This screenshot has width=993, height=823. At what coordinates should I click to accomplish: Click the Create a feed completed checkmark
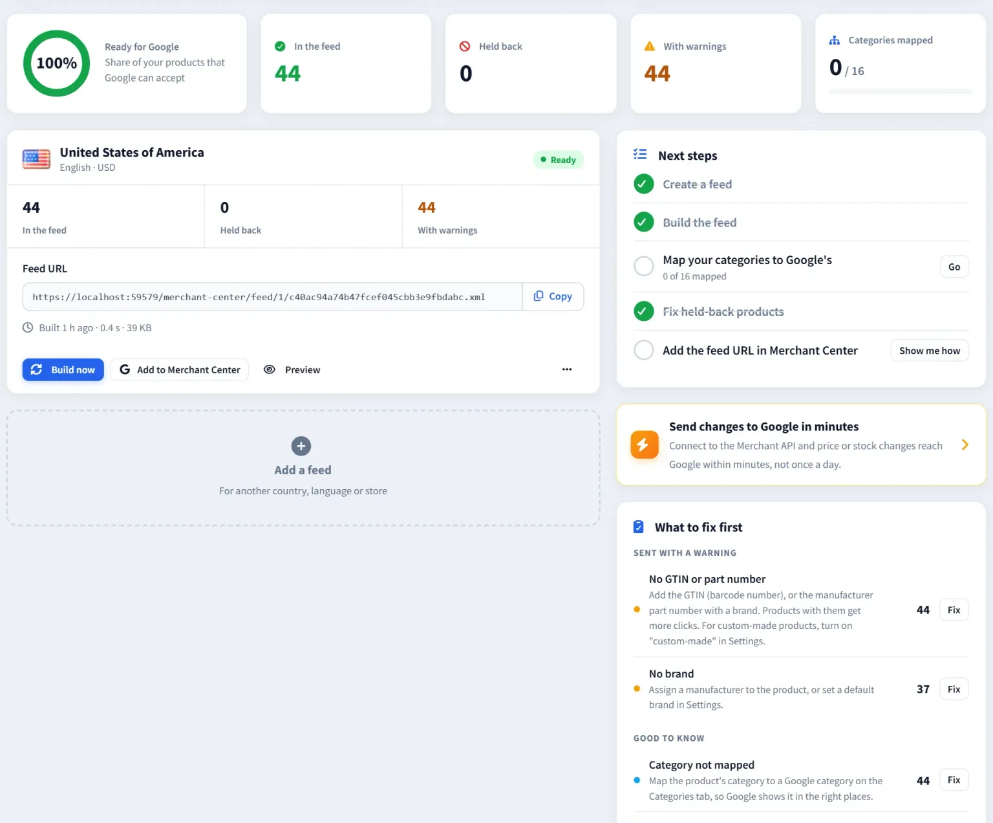[644, 184]
